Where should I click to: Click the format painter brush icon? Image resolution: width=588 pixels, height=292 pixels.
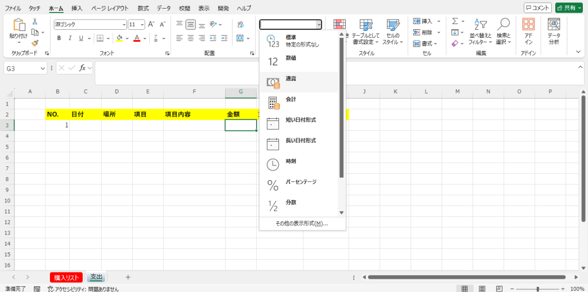click(35, 42)
